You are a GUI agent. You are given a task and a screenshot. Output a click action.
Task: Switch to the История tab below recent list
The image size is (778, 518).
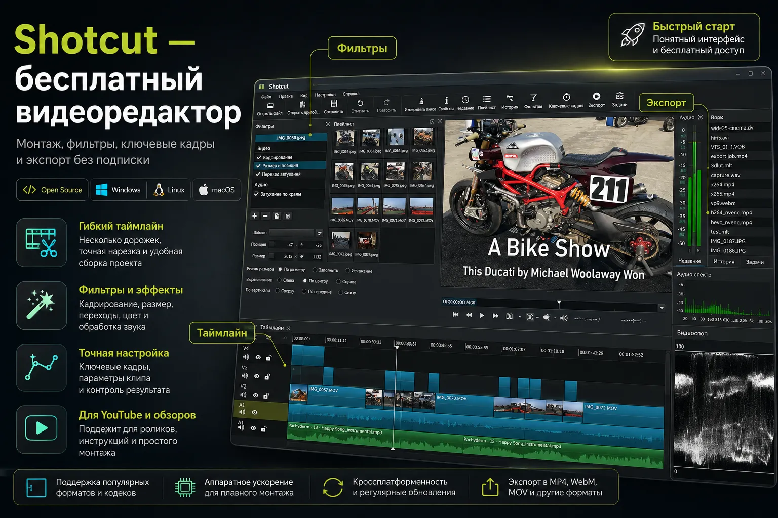click(724, 262)
